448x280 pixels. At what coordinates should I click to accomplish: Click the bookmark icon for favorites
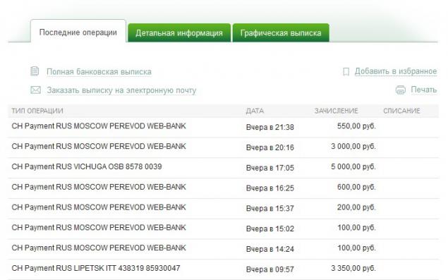click(x=346, y=72)
